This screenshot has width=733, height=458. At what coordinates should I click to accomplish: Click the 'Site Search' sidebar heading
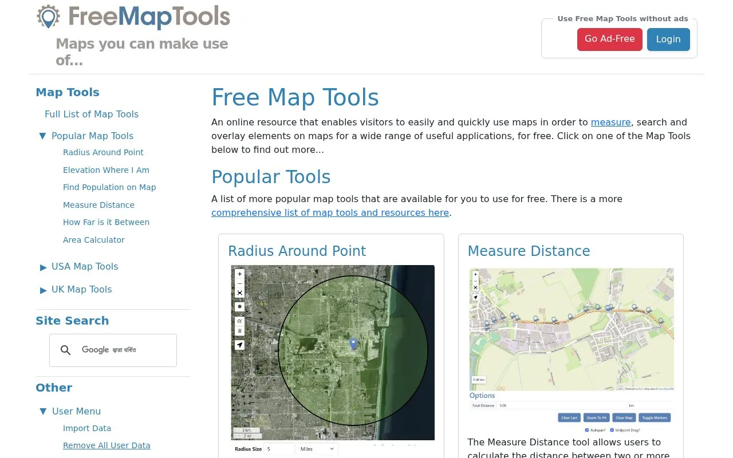click(72, 321)
